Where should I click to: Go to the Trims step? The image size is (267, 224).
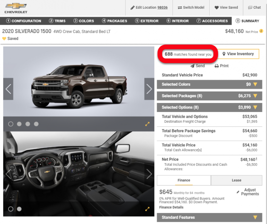57,21
